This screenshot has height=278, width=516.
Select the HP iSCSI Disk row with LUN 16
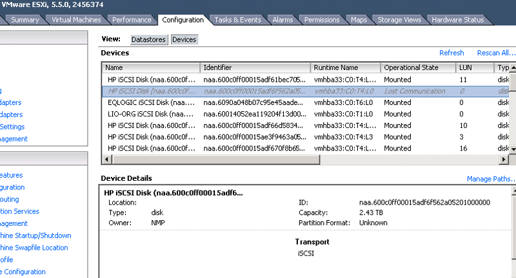click(x=306, y=149)
